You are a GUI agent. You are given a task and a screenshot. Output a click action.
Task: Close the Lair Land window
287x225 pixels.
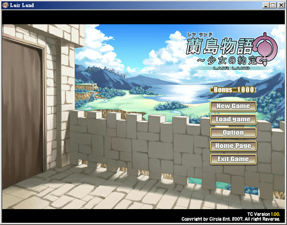click(x=281, y=5)
